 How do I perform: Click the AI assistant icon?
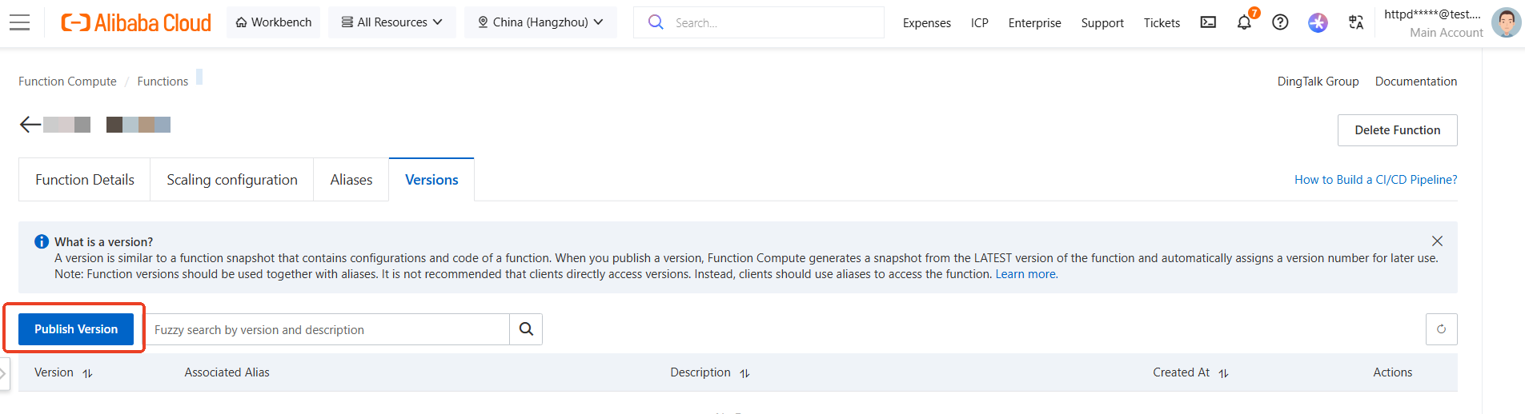tap(1318, 22)
